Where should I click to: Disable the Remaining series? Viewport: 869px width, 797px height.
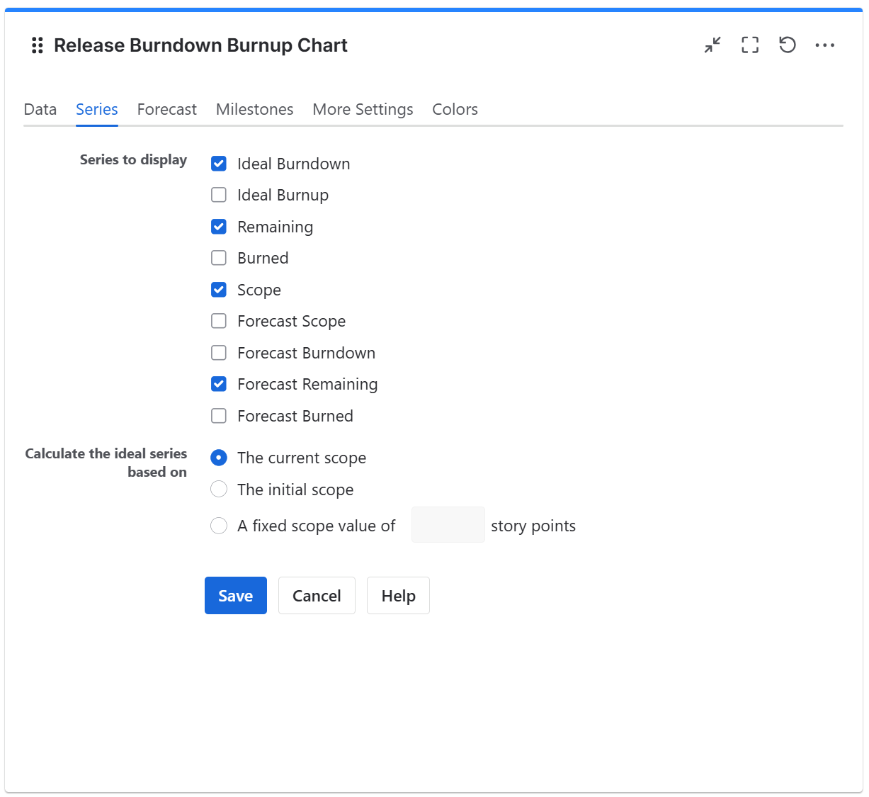219,227
